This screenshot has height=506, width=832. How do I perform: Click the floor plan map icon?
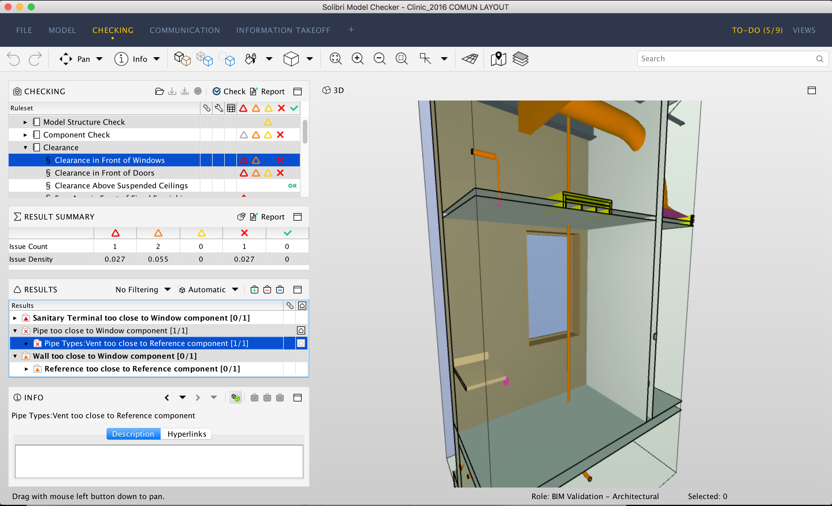498,59
